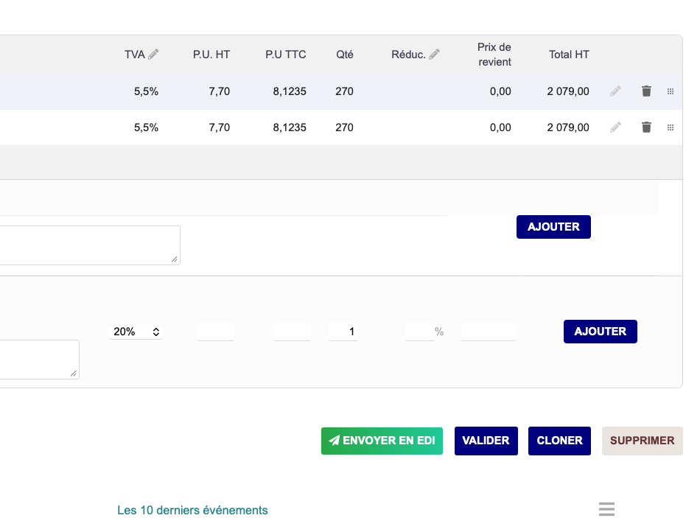
Task: Edit the first line item with its pencil icon
Action: tap(615, 91)
